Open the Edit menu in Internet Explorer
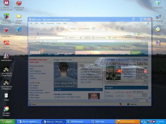 point(36,23)
